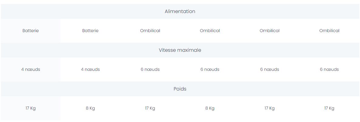The width and height of the screenshot is (360, 122).
Task: Click the Poids section header
Action: [x=180, y=89]
